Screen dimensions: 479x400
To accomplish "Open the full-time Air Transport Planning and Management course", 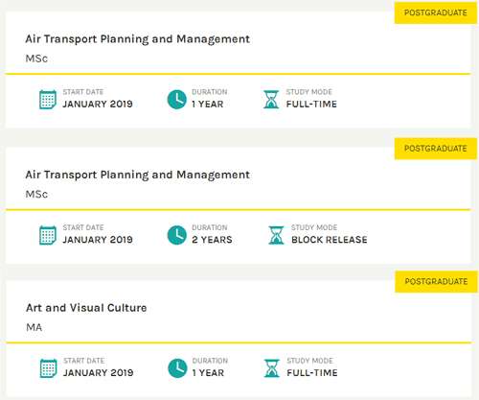I will [x=137, y=39].
